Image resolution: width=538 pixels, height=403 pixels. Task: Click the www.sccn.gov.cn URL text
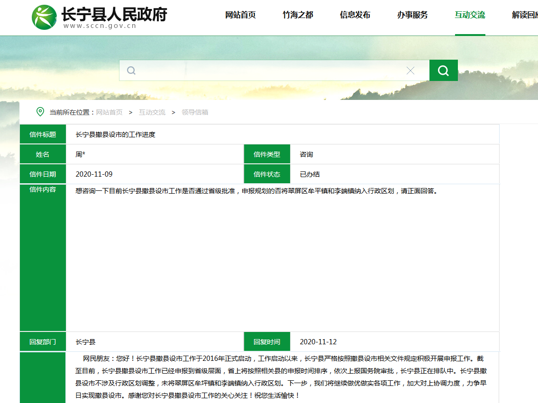[x=100, y=26]
